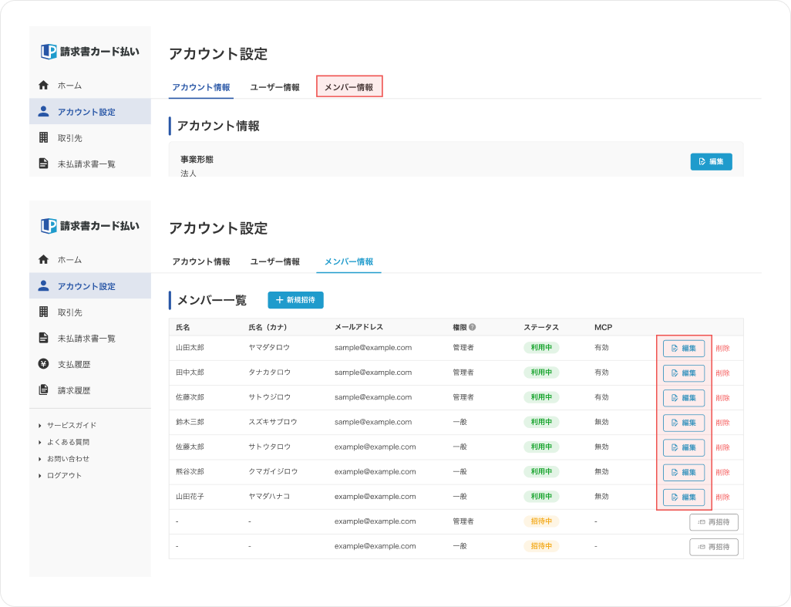Click the building icon beside 取引先 in lower sidebar
This screenshot has width=791, height=607.
tap(43, 312)
